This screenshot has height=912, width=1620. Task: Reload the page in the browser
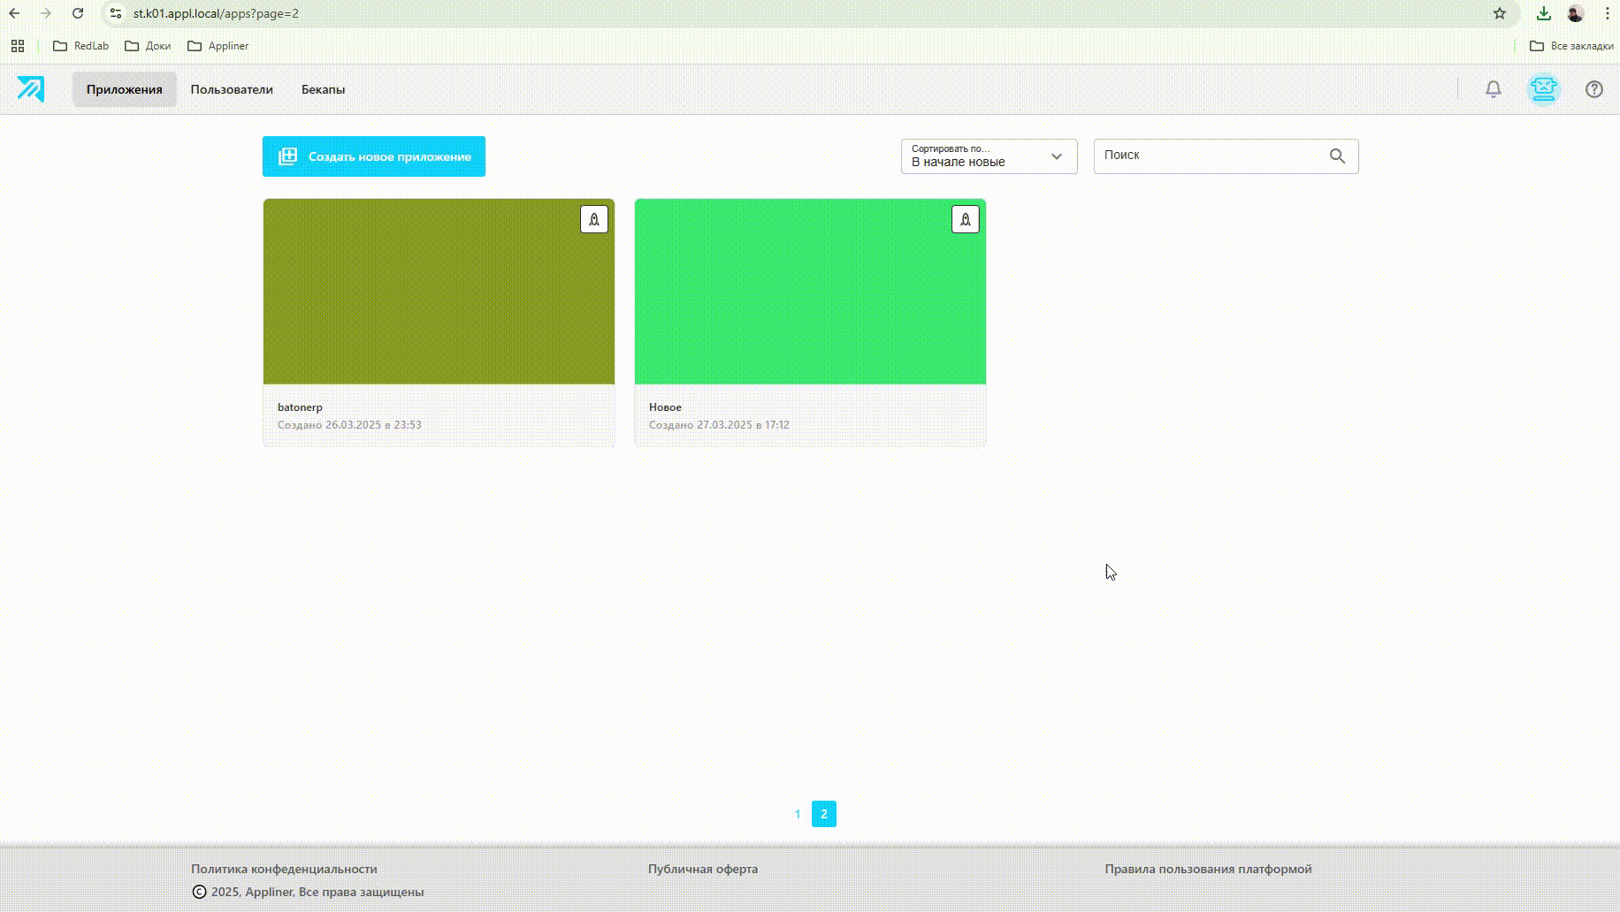pyautogui.click(x=78, y=13)
